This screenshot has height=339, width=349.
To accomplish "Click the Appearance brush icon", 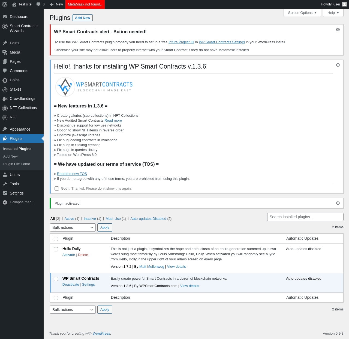I will [5, 129].
